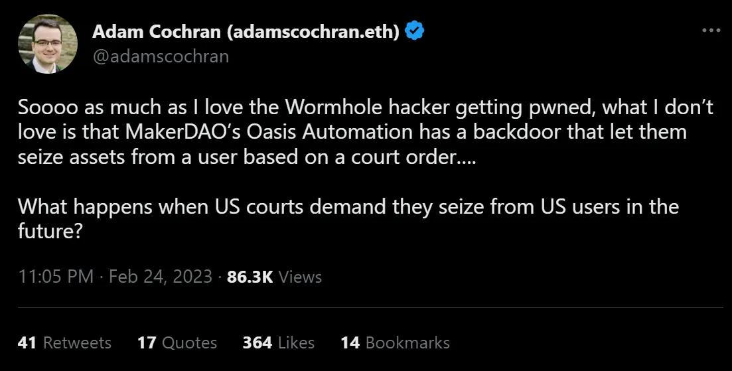Show the 86.3K Views analytics
Image resolution: width=732 pixels, height=371 pixels.
coord(274,276)
